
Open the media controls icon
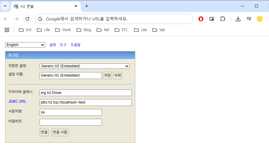[249, 19]
